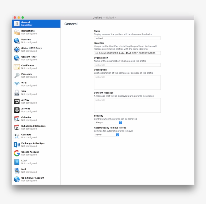Click the Google Account icon
This screenshot has width=206, height=204.
pos(17,153)
